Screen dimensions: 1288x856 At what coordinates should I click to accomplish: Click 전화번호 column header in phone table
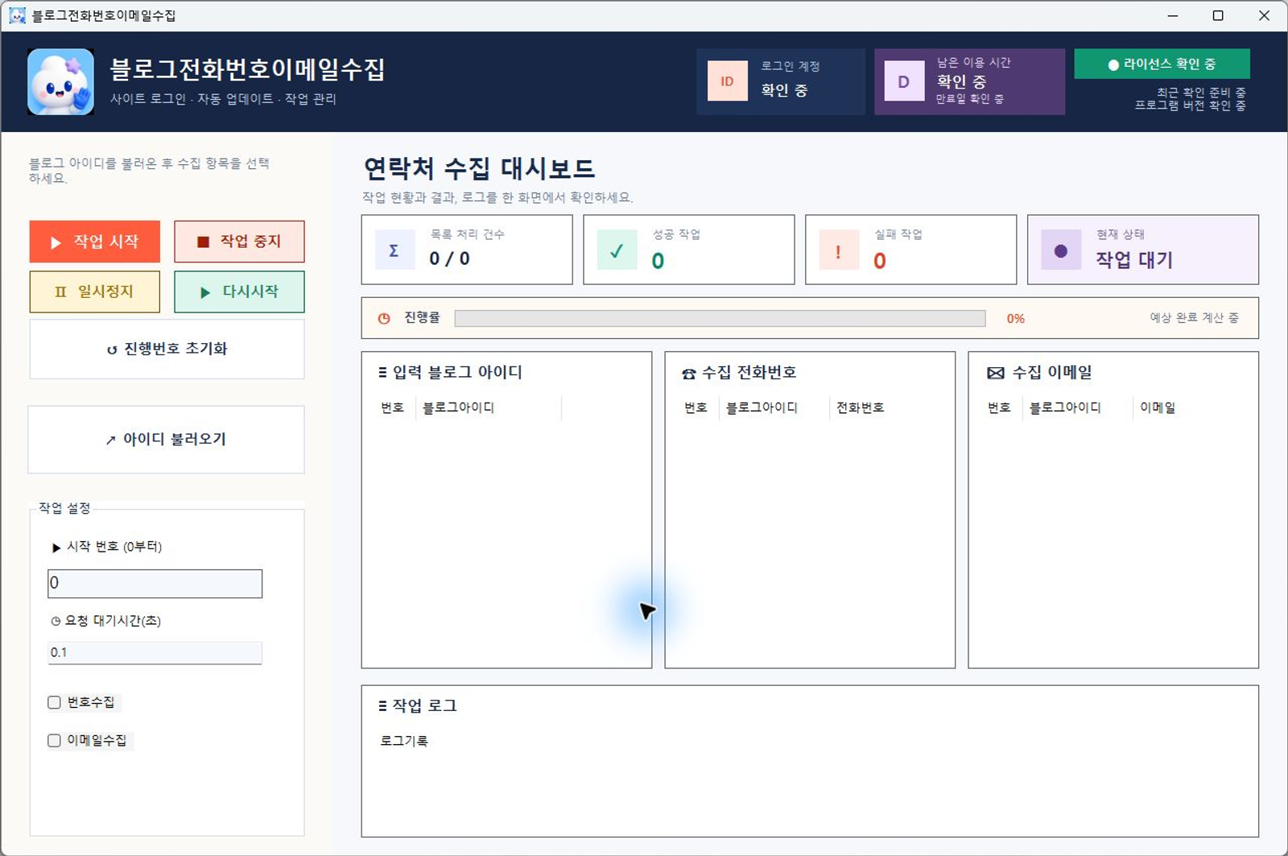pos(860,407)
